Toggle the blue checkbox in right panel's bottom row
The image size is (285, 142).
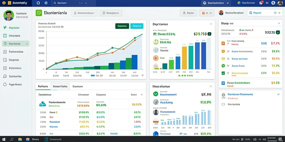point(223,83)
